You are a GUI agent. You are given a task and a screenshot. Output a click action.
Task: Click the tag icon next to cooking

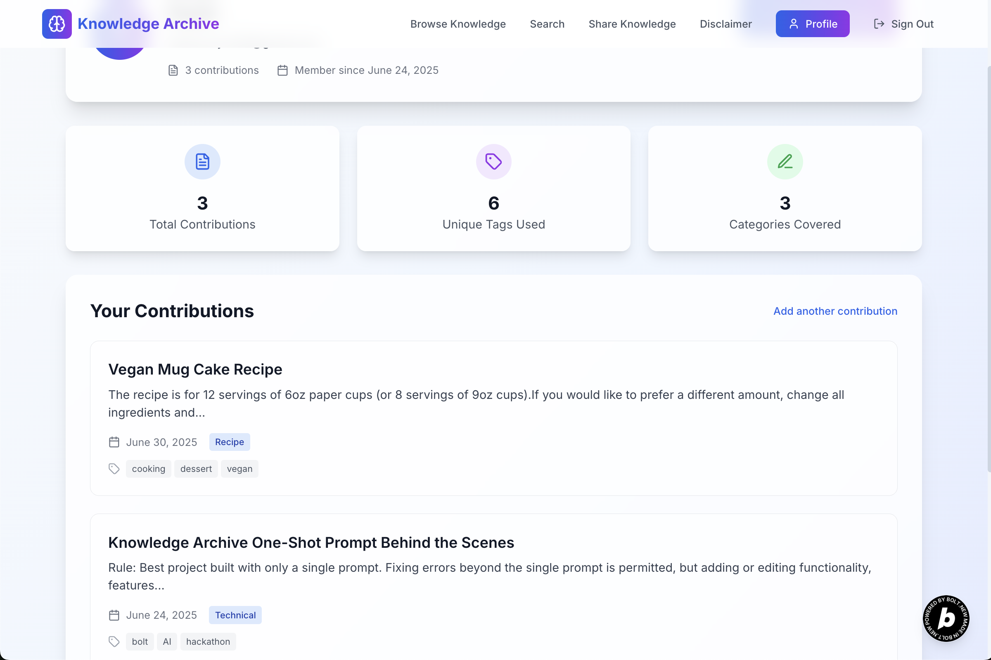(114, 469)
